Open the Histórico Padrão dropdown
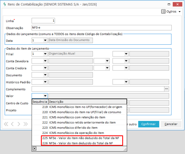 (45, 82)
